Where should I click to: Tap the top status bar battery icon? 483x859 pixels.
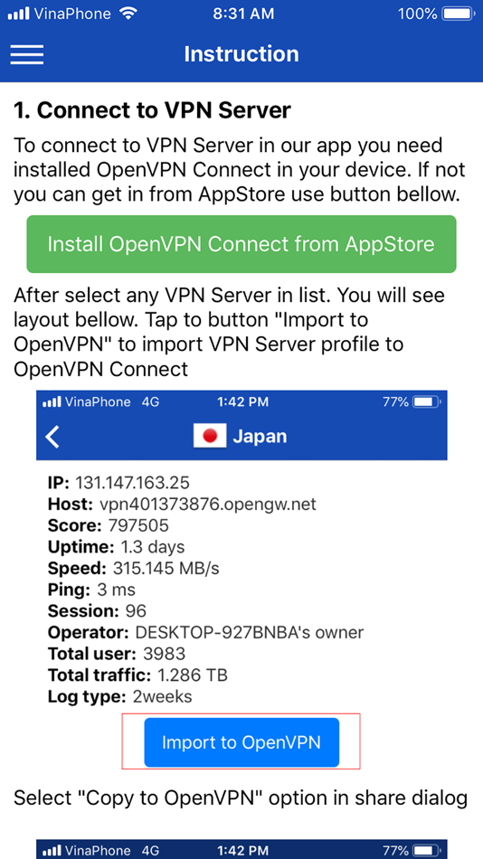(x=459, y=14)
